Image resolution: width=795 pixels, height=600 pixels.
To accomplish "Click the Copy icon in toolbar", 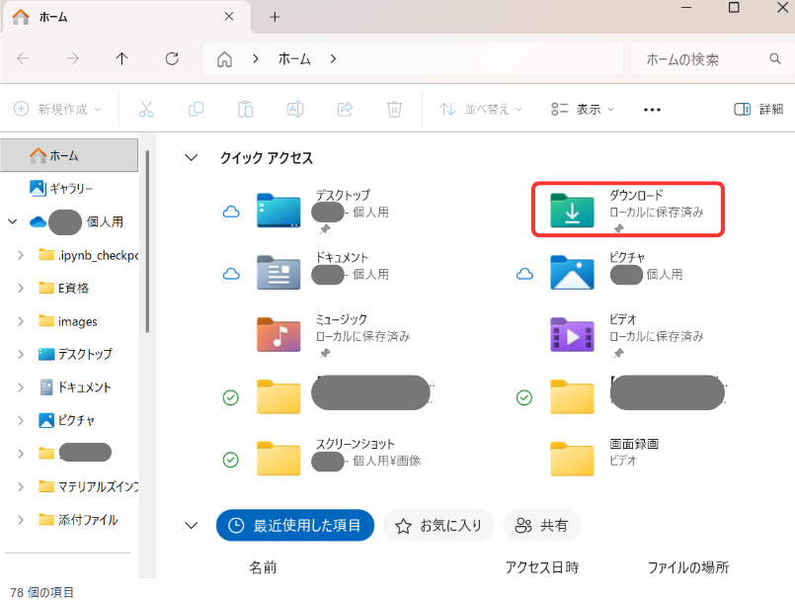I will point(196,109).
